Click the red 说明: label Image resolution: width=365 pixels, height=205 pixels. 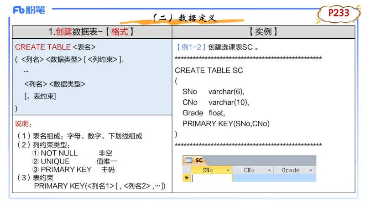(24, 124)
